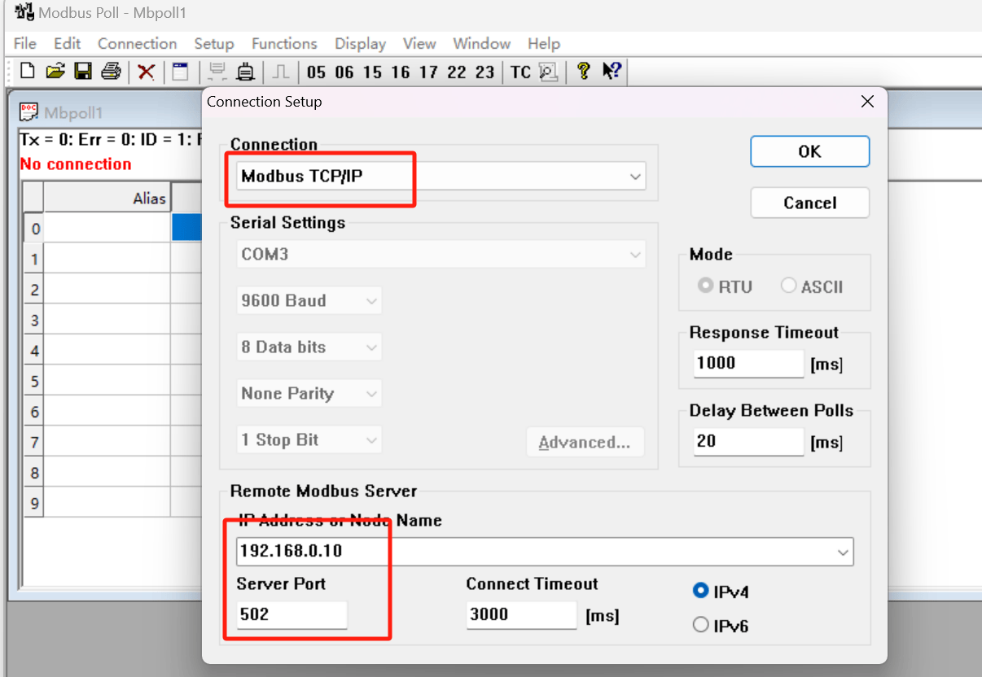Viewport: 982px width, 677px height.
Task: Select the RTU mode radio button
Action: (706, 286)
